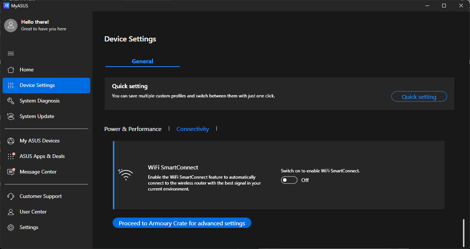Viewport: 470px width, 249px height.
Task: Collapse the sidebar with the hamburger icon
Action: coord(11,53)
